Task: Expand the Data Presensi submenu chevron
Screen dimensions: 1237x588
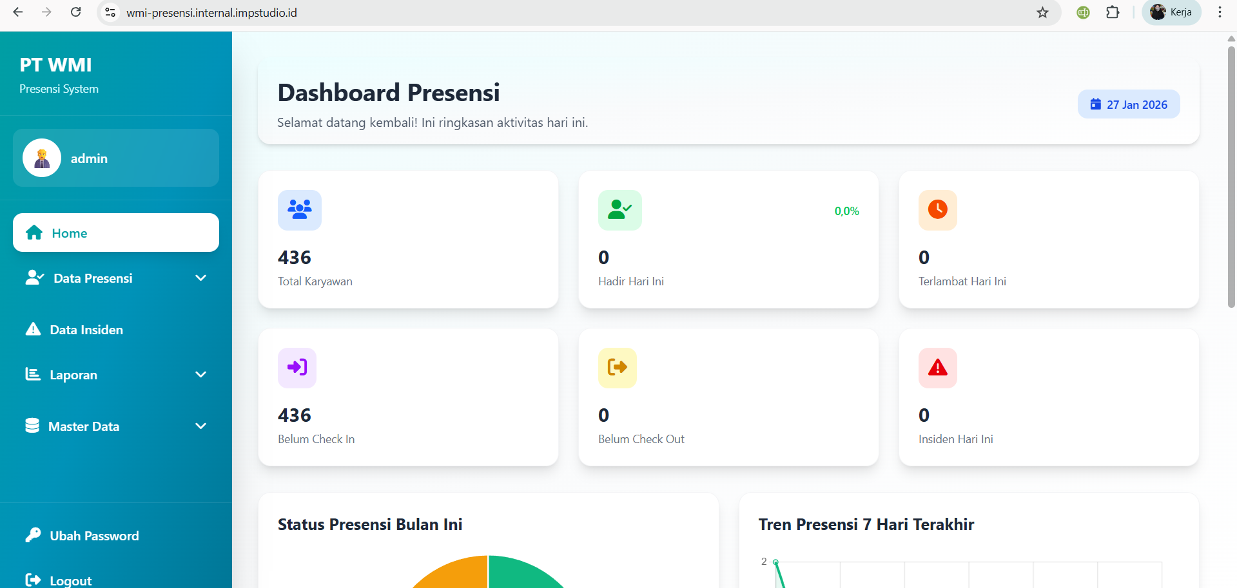Action: tap(200, 278)
